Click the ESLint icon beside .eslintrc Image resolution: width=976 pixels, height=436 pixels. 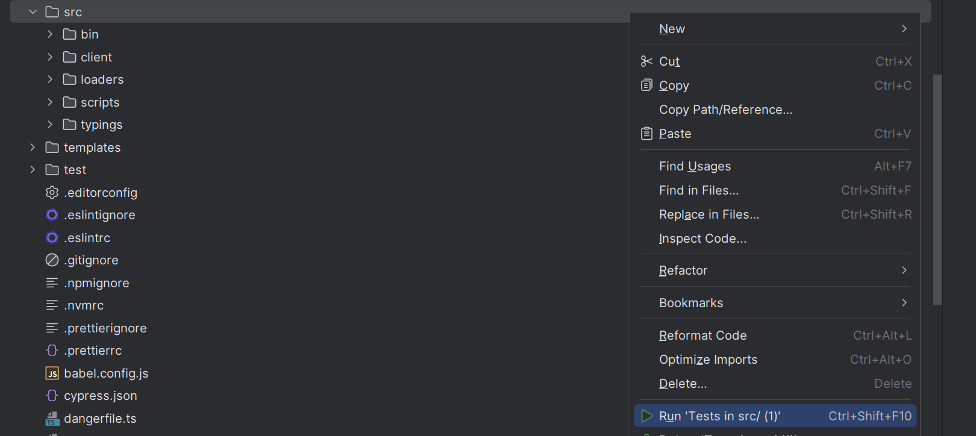pyautogui.click(x=52, y=237)
